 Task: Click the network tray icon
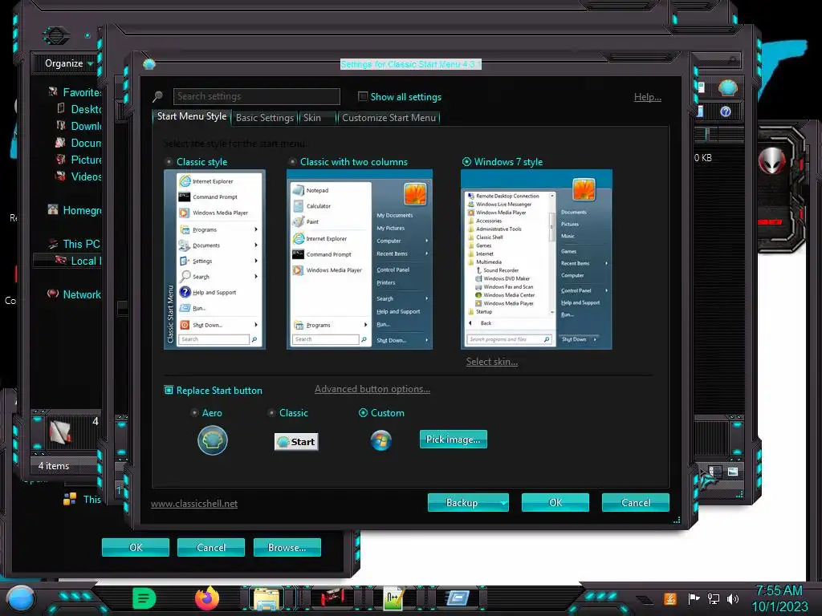(714, 598)
